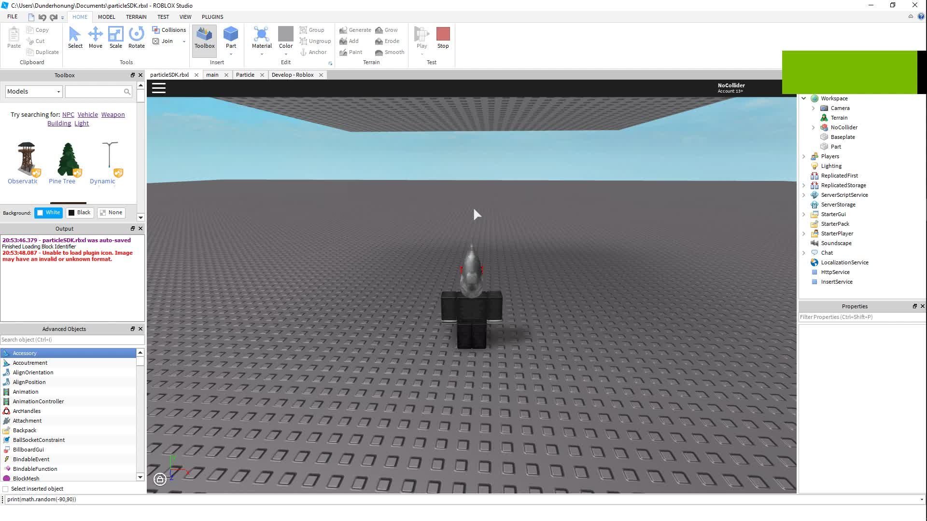The height and width of the screenshot is (521, 927).
Task: Select Models dropdown in Toolbox
Action: 33,91
